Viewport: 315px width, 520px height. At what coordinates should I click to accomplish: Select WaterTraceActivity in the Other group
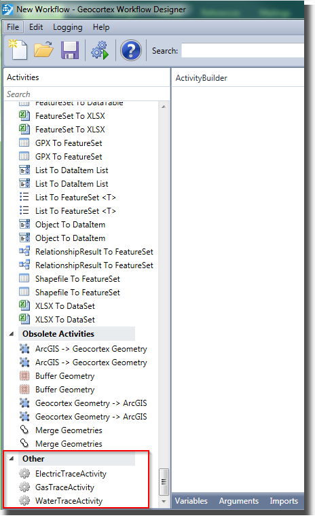[x=69, y=501]
